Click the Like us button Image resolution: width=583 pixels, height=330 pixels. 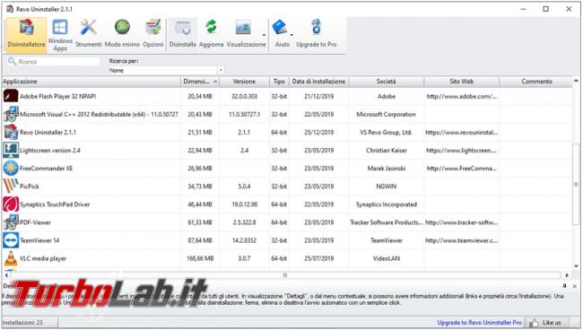545,323
